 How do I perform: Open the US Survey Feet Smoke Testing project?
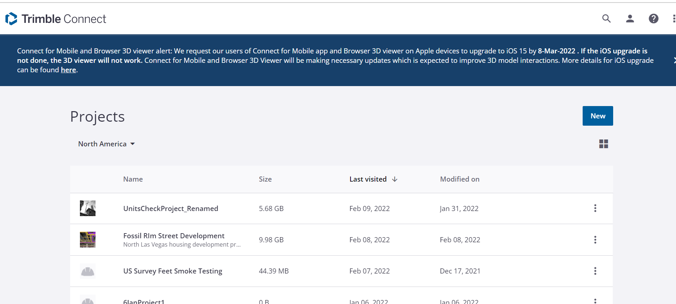[173, 271]
